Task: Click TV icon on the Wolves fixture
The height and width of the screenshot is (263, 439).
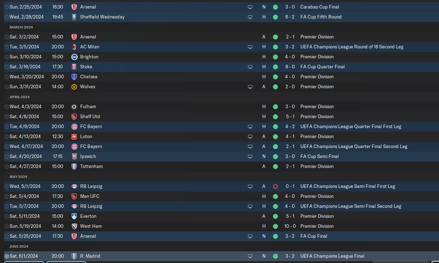Action: point(250,86)
